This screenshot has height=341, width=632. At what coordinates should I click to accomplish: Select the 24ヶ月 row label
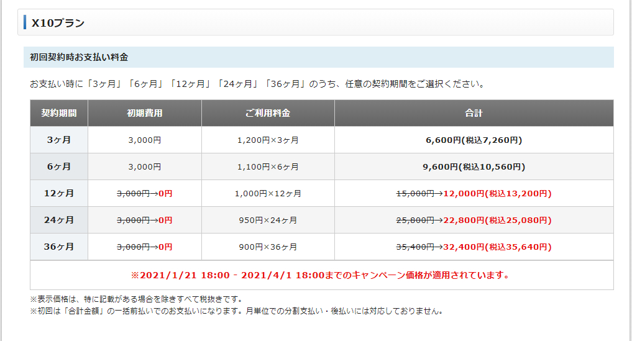[59, 220]
